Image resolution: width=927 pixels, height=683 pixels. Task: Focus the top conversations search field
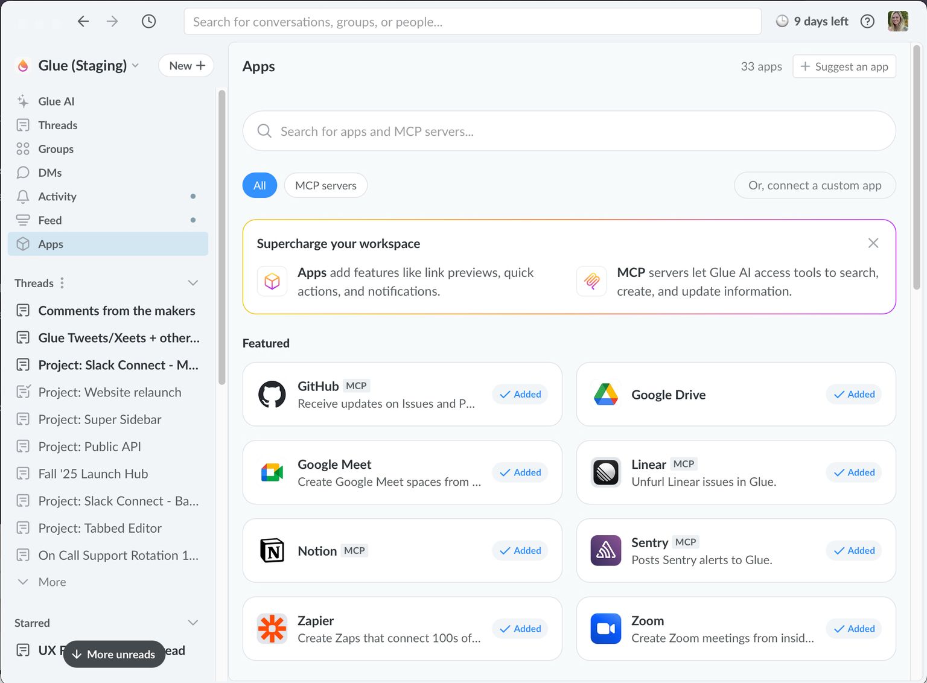coord(473,22)
